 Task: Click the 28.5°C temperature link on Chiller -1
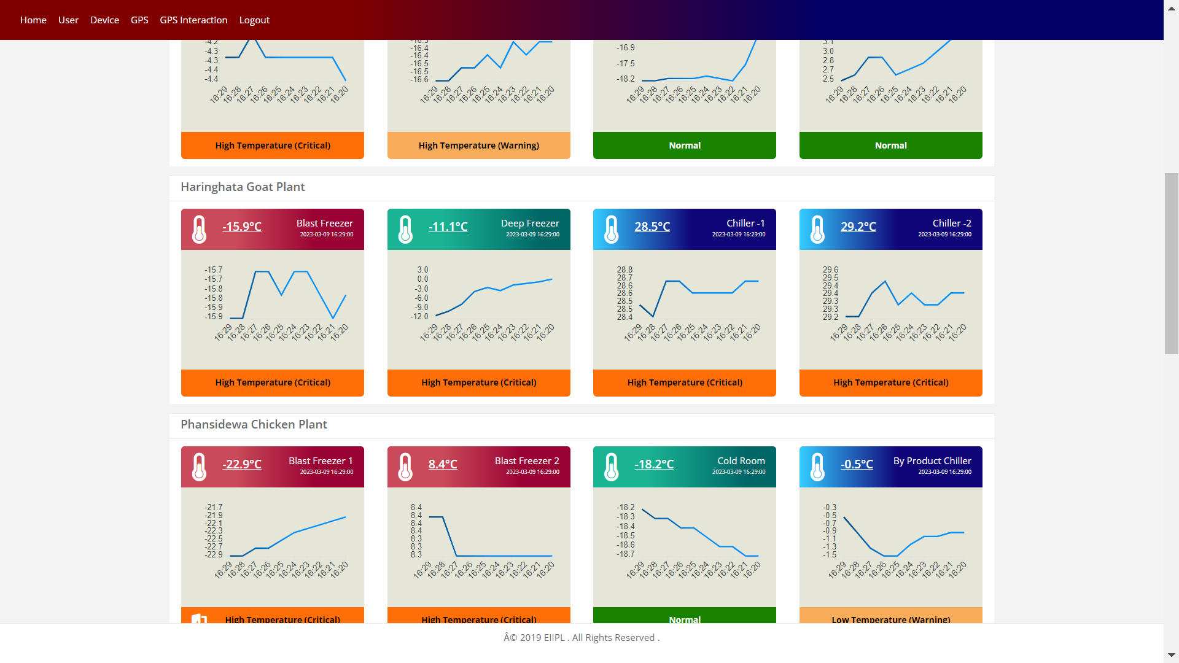[652, 227]
